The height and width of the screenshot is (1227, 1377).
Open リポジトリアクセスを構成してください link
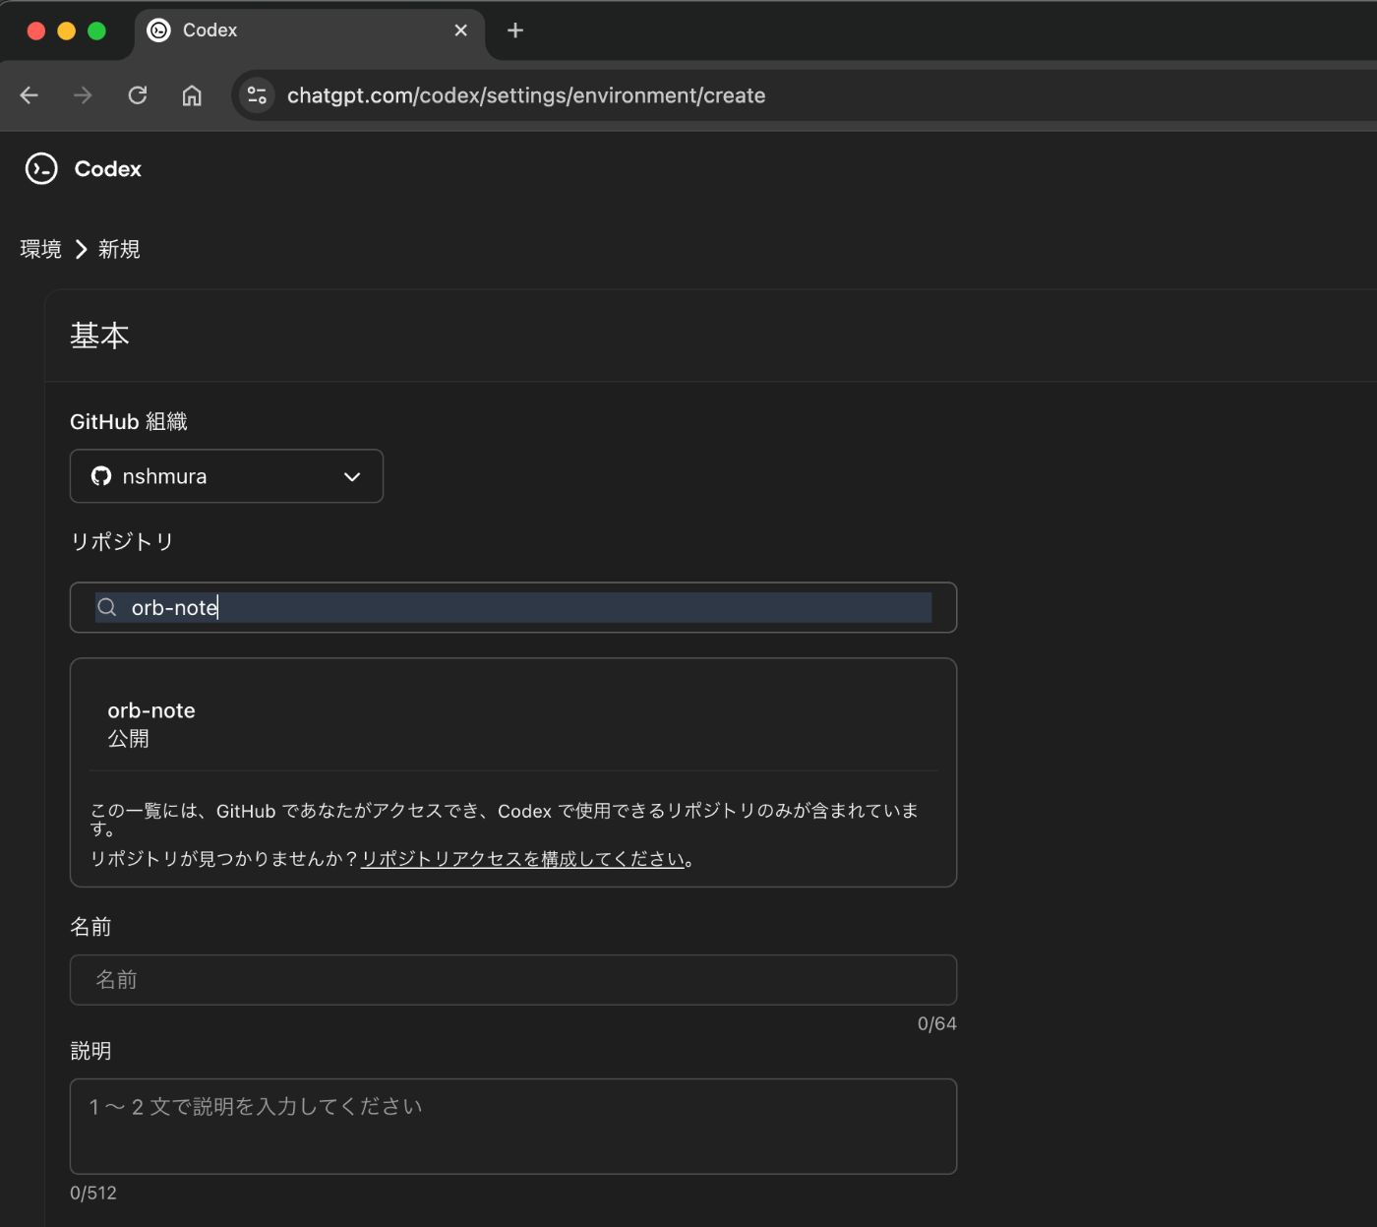click(522, 859)
